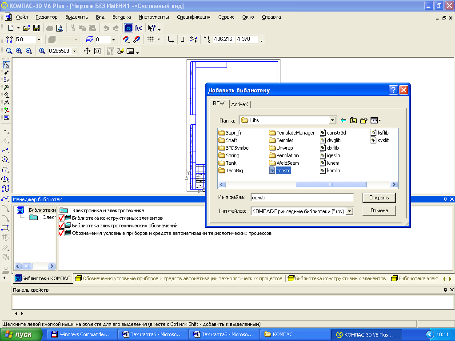Open the grid options dropdown arrow

tap(159, 39)
